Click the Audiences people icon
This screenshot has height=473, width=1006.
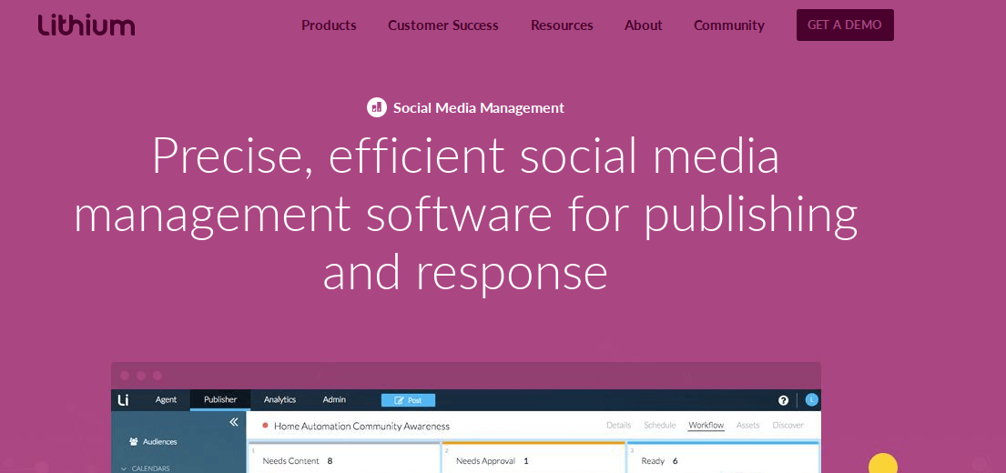[x=134, y=441]
